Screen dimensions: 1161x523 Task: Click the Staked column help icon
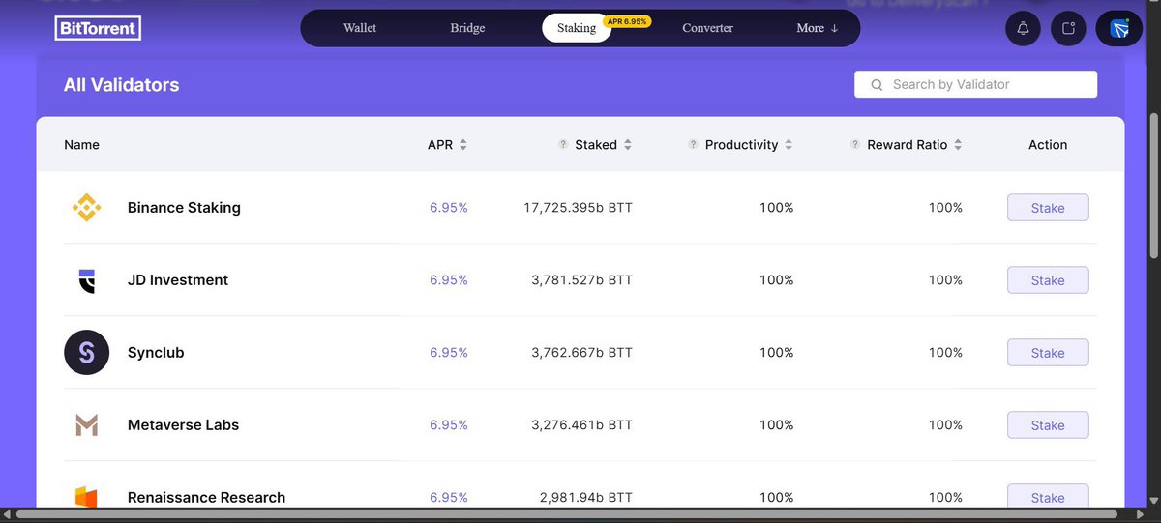[x=563, y=145]
